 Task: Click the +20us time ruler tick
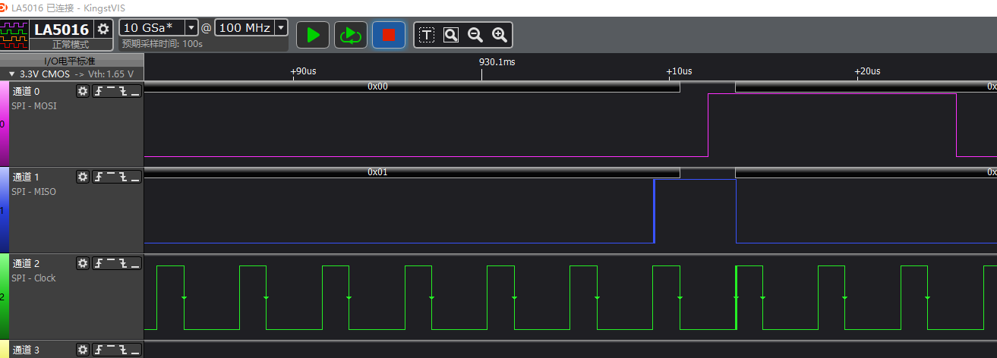point(867,71)
